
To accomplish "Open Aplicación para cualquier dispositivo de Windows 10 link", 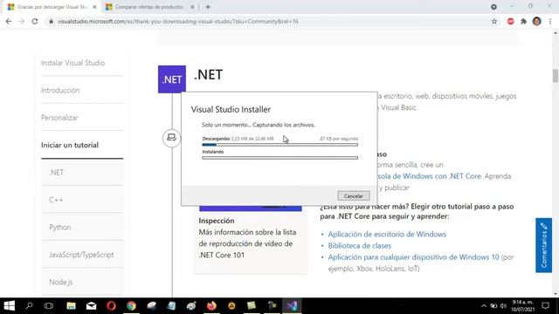I will tap(413, 257).
